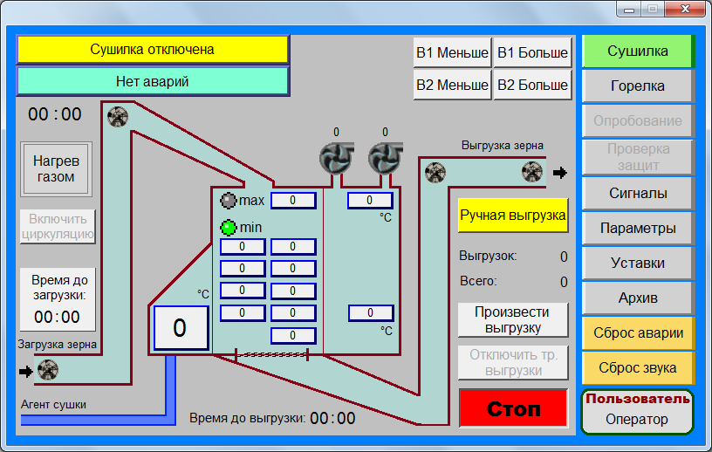Click the Выгрузка зерна label

point(503,146)
